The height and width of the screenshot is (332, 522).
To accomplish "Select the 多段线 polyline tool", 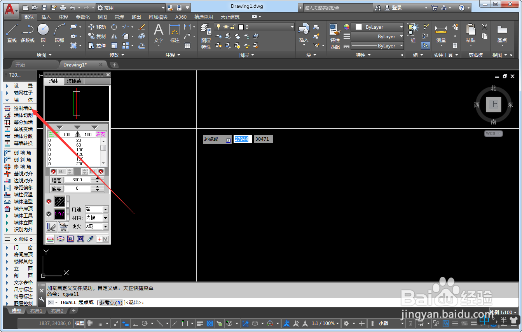I will pos(28,33).
